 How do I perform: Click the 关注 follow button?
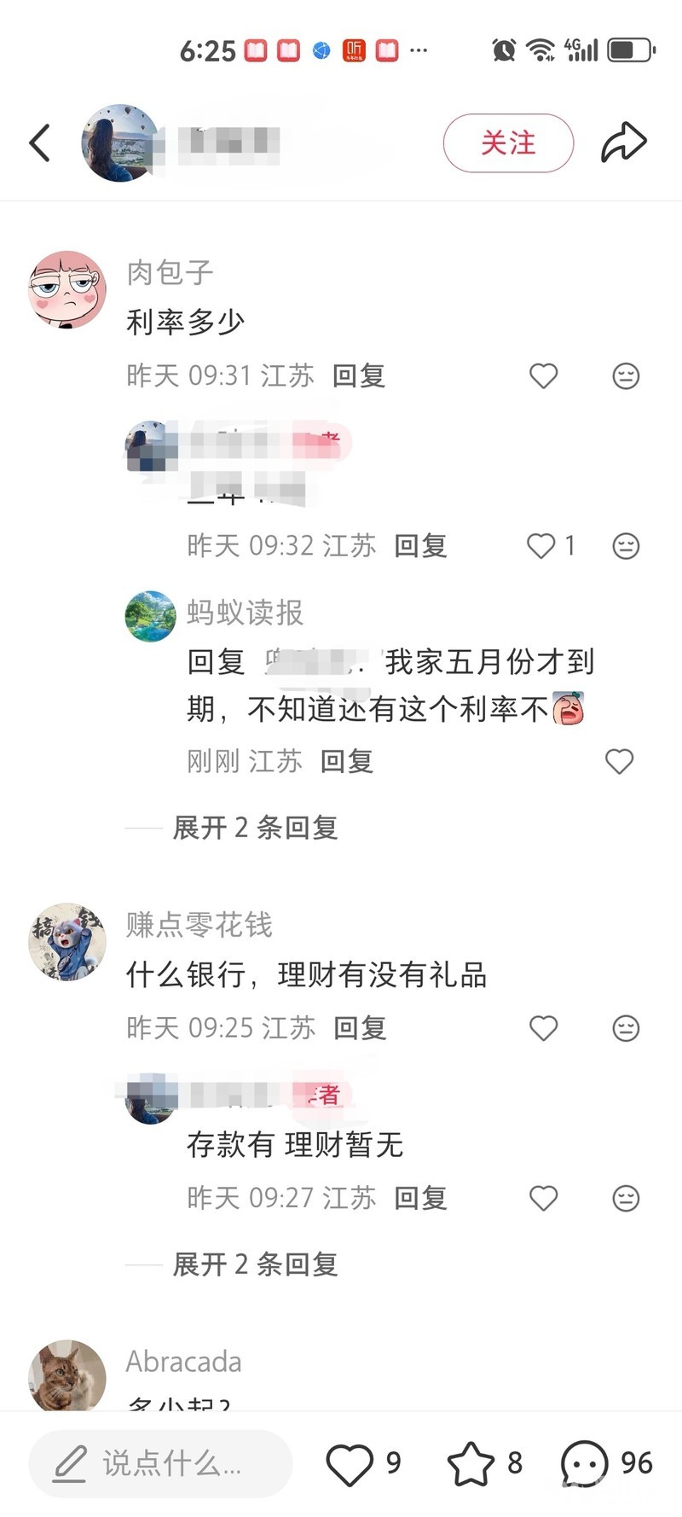pyautogui.click(x=508, y=142)
